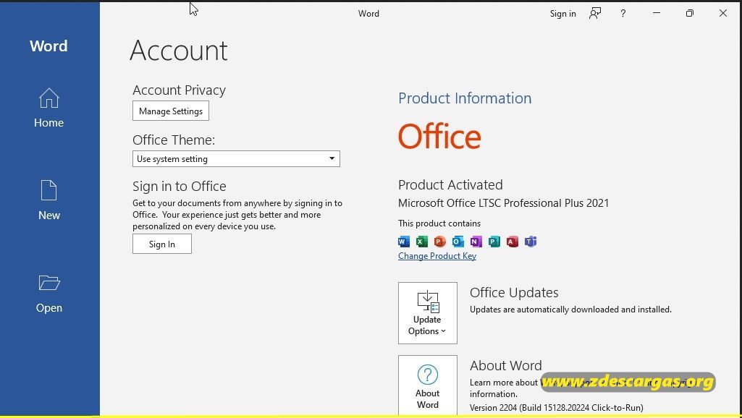Open the Update Options dropdown button
The image size is (742, 418).
click(x=428, y=313)
